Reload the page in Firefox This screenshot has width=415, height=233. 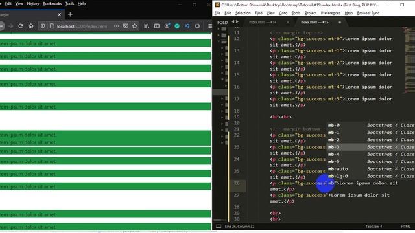coord(21,26)
